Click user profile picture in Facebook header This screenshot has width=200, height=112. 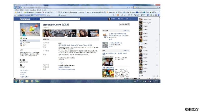pos(109,19)
